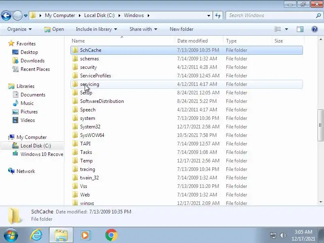Select the SysWOW64 folder icon
The height and width of the screenshot is (243, 324).
coord(75,135)
